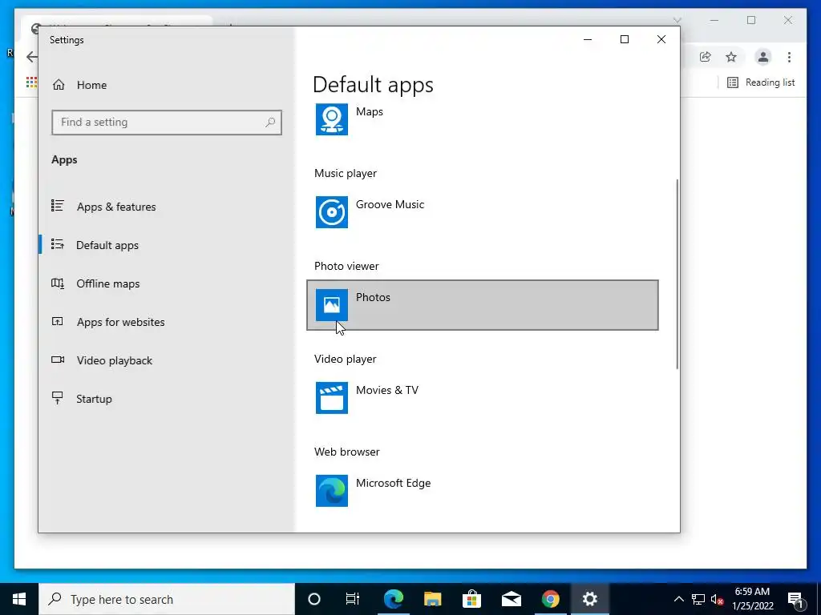Open Mail app from taskbar
This screenshot has height=615, width=821.
tap(511, 599)
